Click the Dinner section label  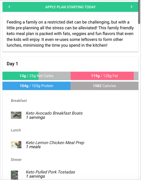16,160
